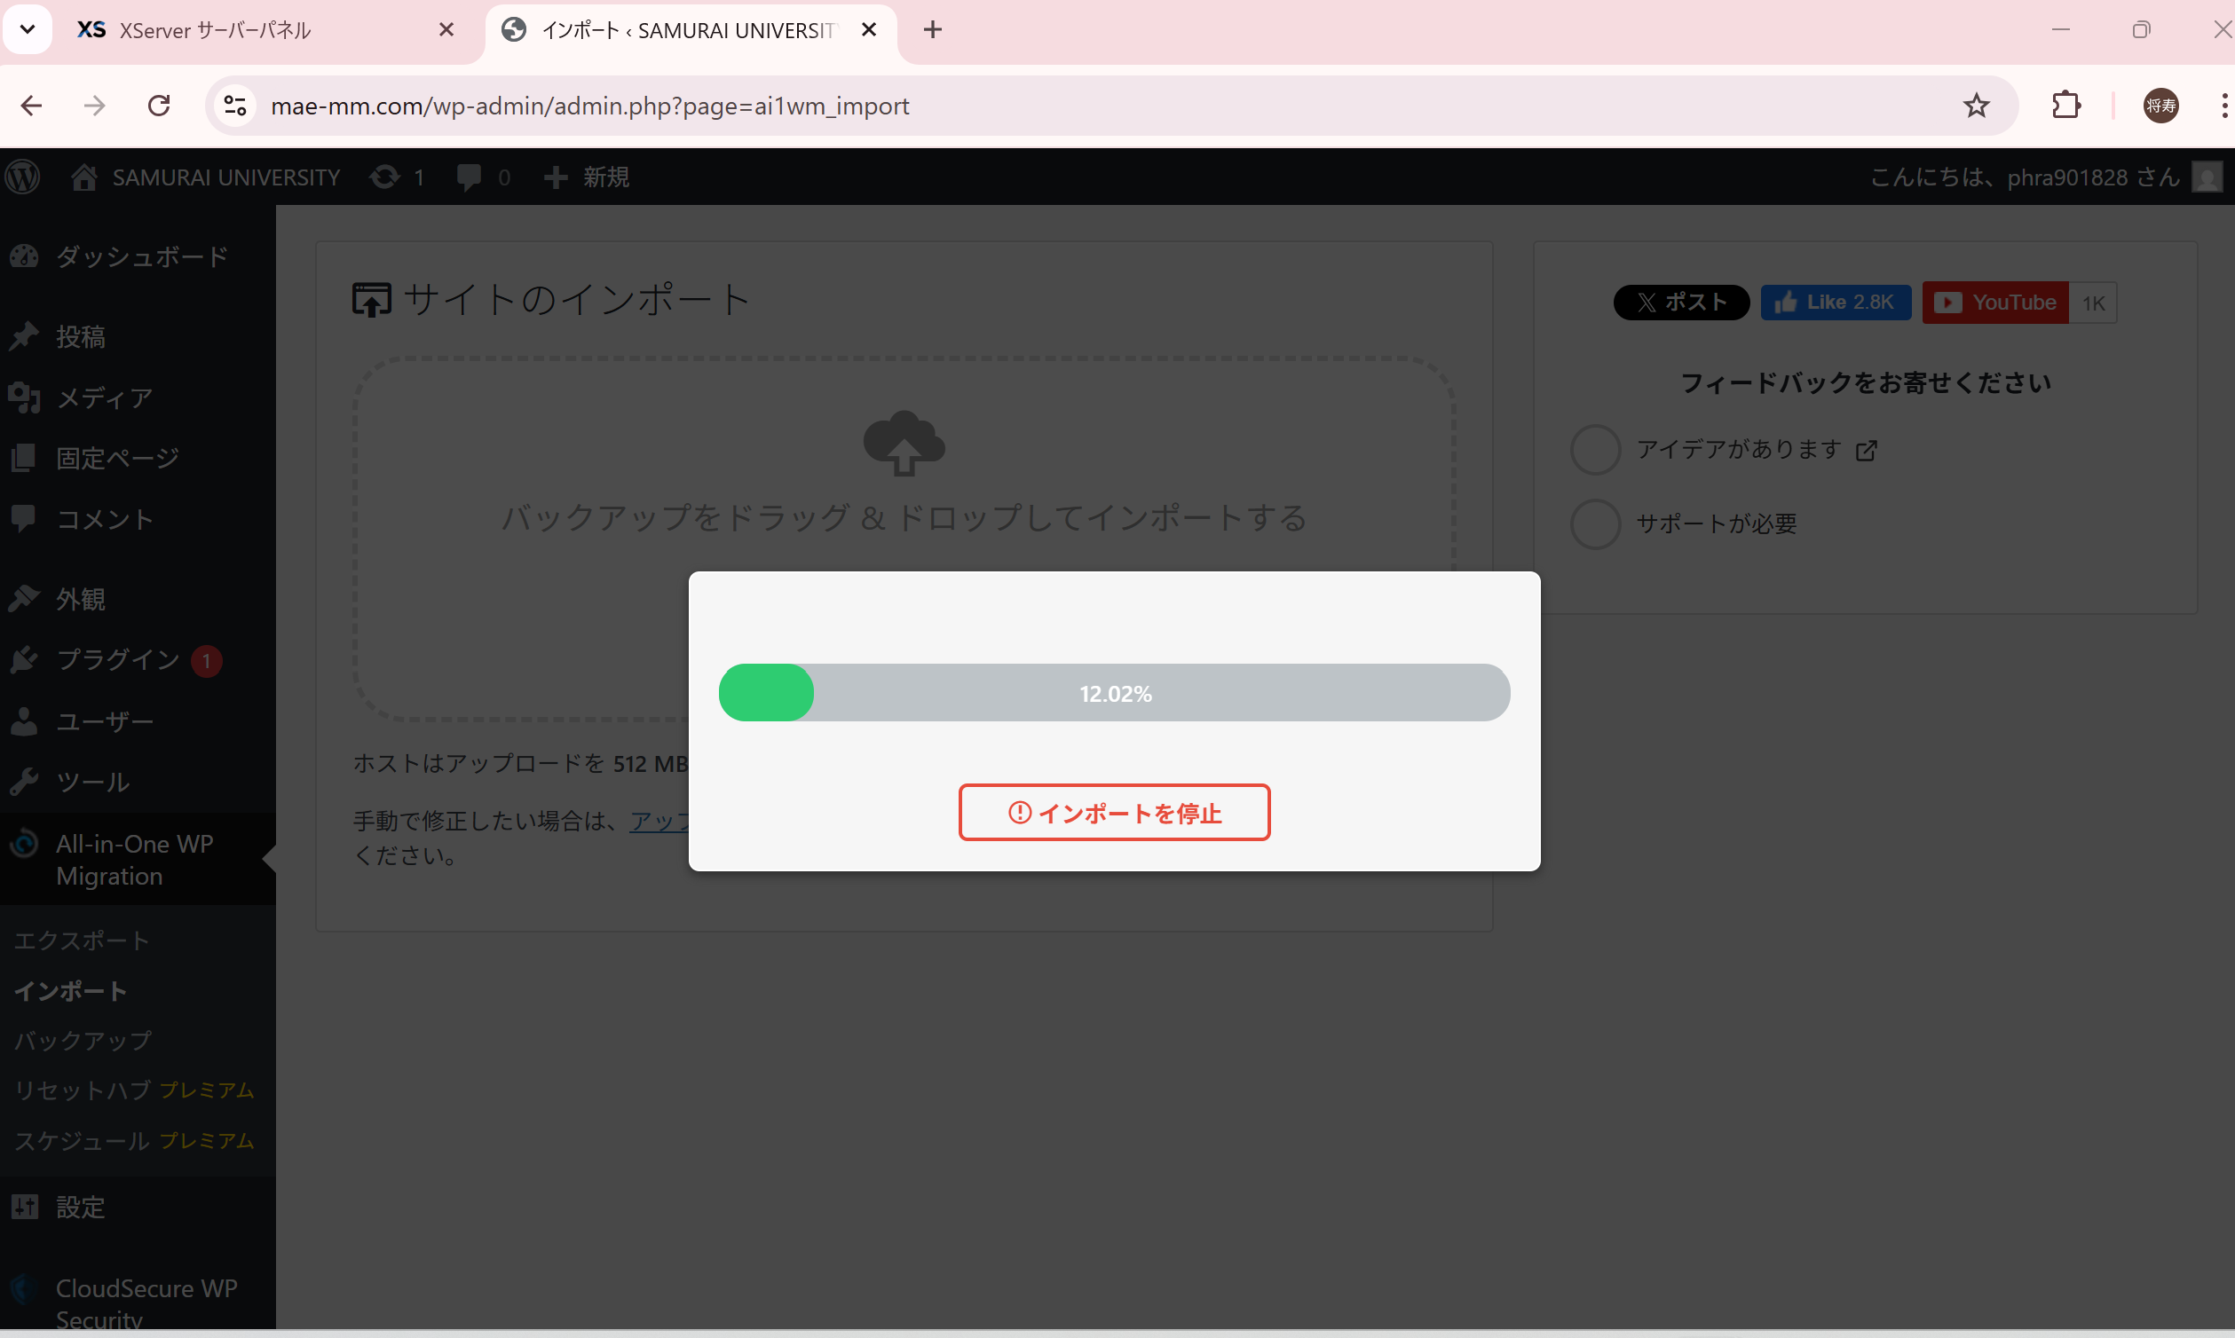Click the Facebook Like 2.8K button
2235x1338 pixels.
1836,302
